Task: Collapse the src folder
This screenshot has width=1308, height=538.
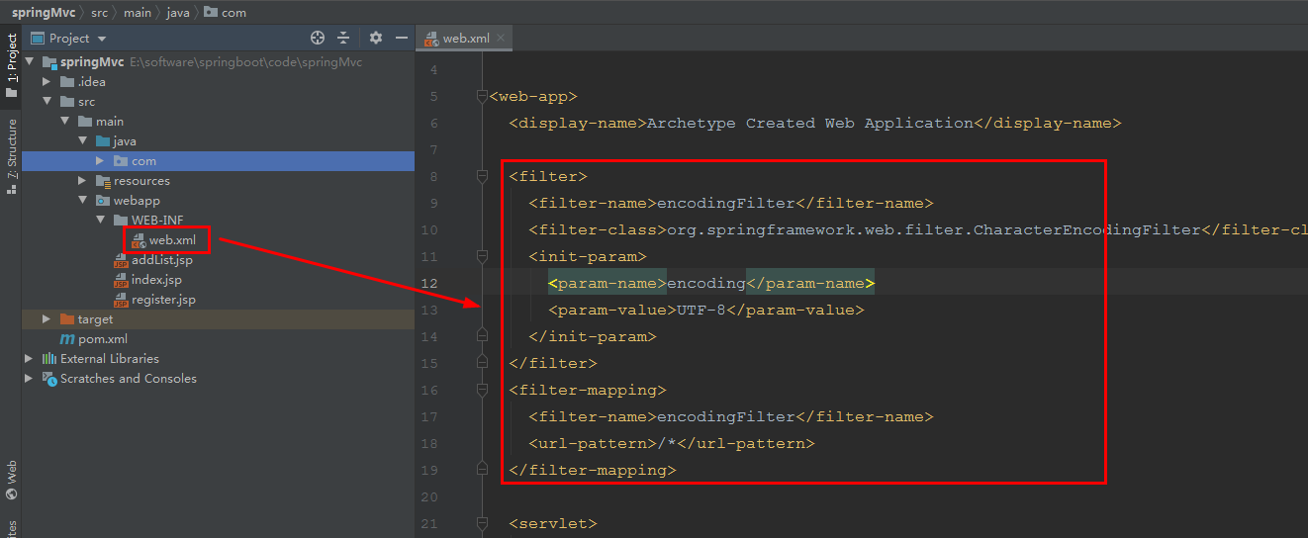Action: (x=47, y=102)
